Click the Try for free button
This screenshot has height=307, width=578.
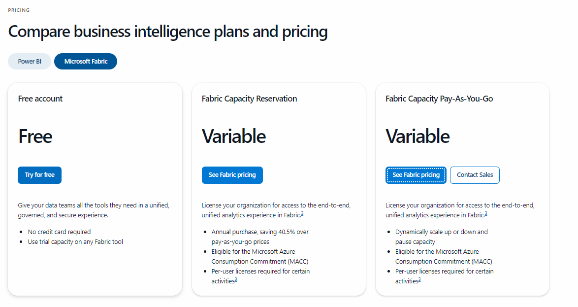coord(39,175)
